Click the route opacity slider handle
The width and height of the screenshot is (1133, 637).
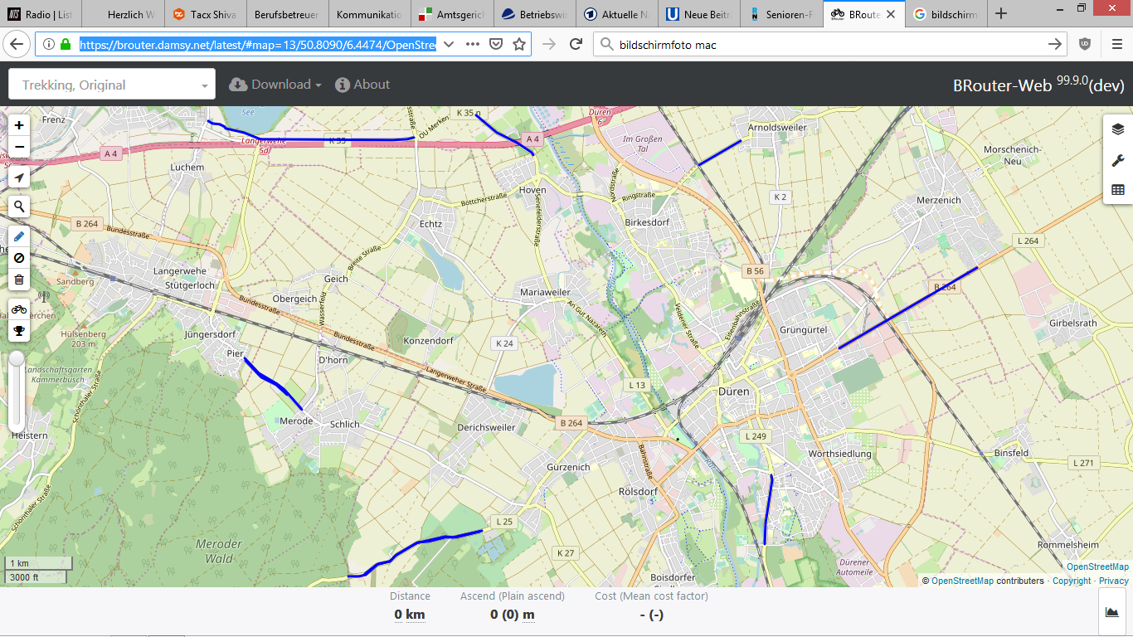[x=17, y=359]
